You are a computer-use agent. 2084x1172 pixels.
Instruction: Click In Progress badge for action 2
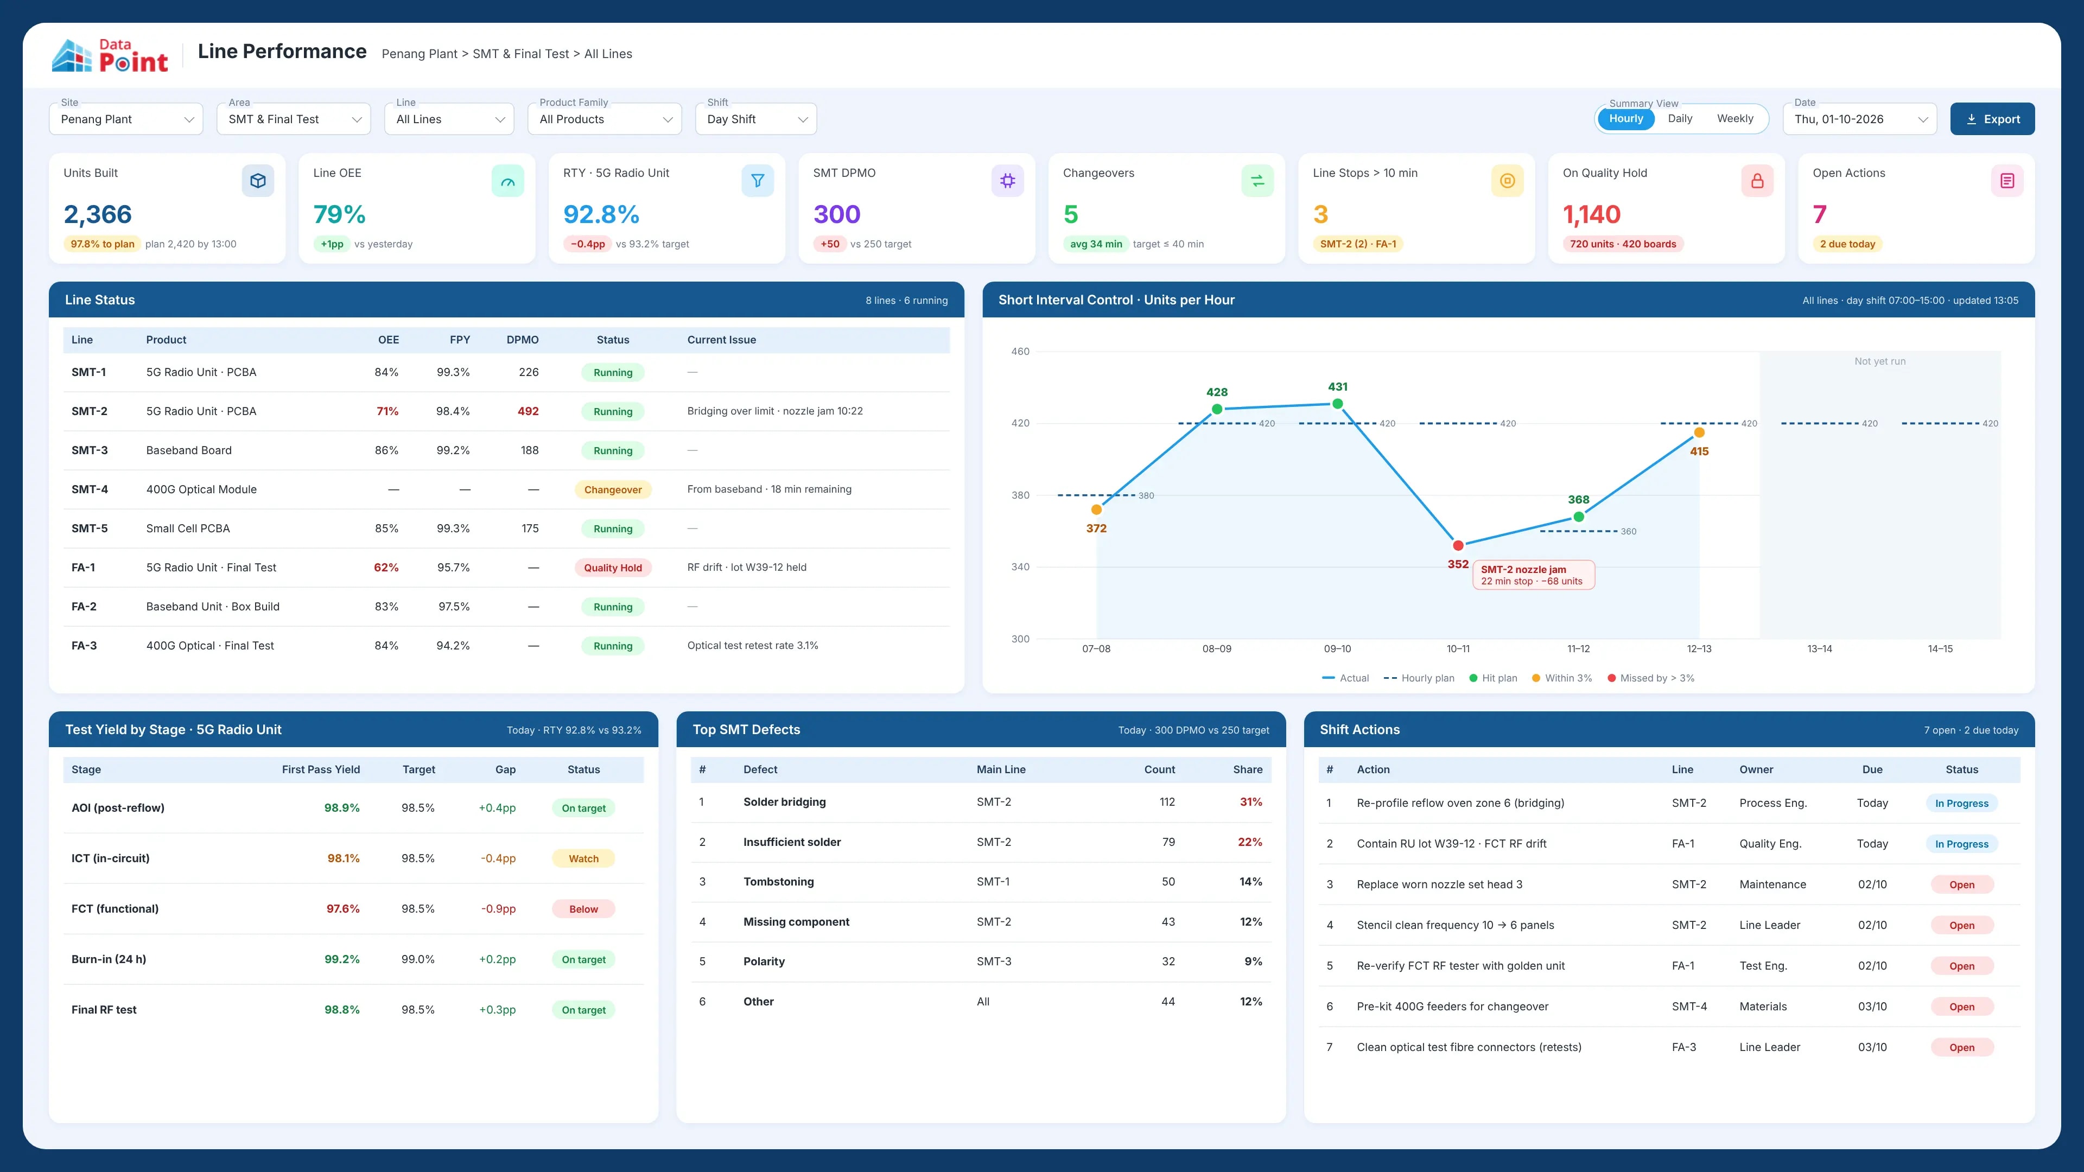[1962, 844]
